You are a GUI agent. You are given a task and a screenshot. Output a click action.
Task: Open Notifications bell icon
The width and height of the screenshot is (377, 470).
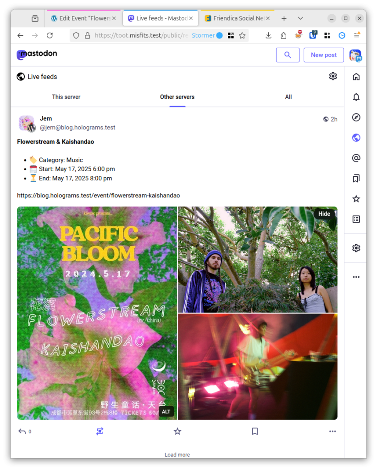coord(356,97)
